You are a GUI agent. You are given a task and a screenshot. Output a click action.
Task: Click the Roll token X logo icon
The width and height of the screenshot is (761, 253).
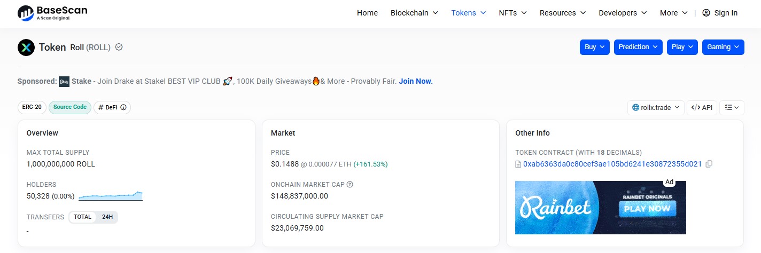pos(26,48)
